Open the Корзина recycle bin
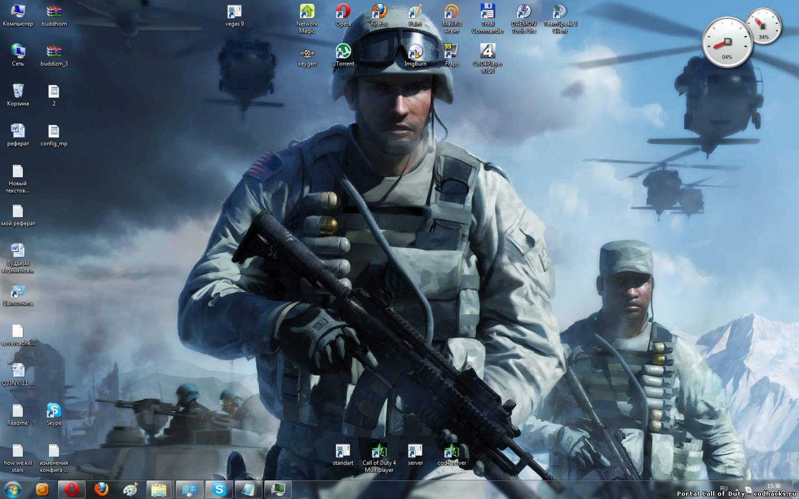 pos(18,95)
